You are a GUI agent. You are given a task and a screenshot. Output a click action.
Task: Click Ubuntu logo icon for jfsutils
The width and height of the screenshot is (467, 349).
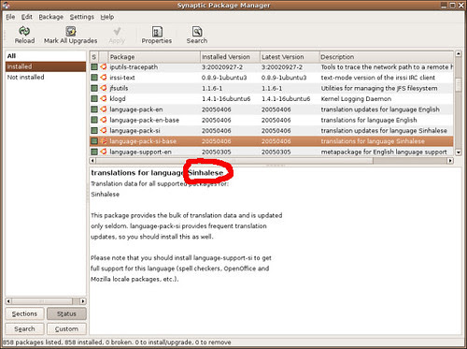click(104, 88)
